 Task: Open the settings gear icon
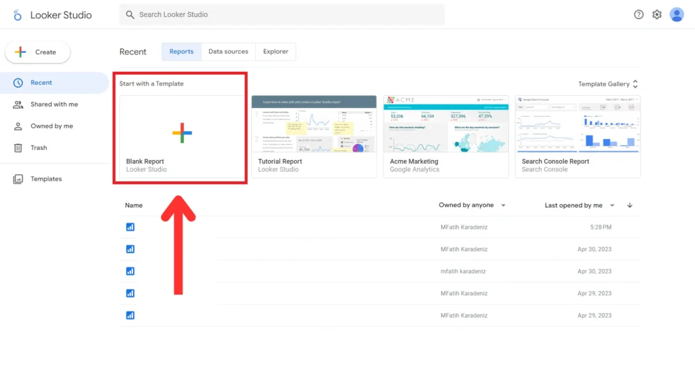tap(657, 14)
